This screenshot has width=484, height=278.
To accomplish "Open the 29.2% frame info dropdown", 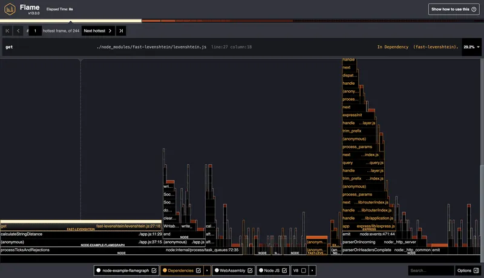I will pos(471,47).
